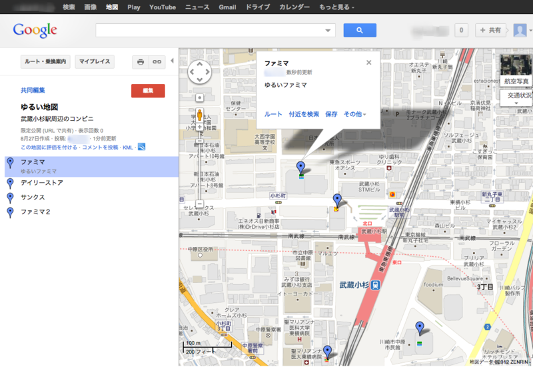This screenshot has width=533, height=373.
Task: Click the notification count 0 box
Action: tap(461, 30)
